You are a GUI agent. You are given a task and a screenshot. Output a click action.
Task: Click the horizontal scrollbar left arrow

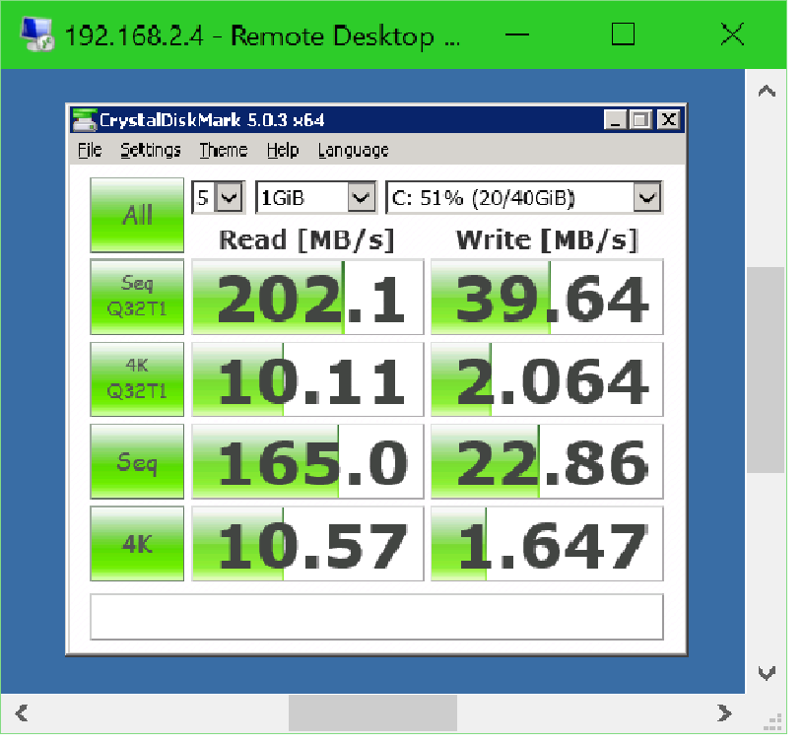pyautogui.click(x=21, y=711)
